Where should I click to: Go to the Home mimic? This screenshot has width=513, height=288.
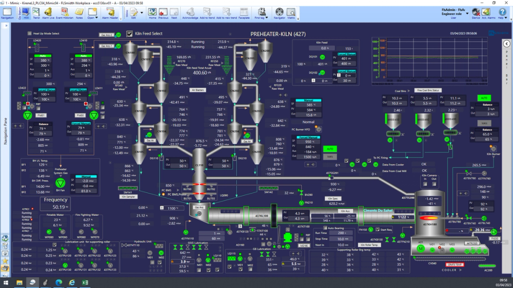click(152, 12)
